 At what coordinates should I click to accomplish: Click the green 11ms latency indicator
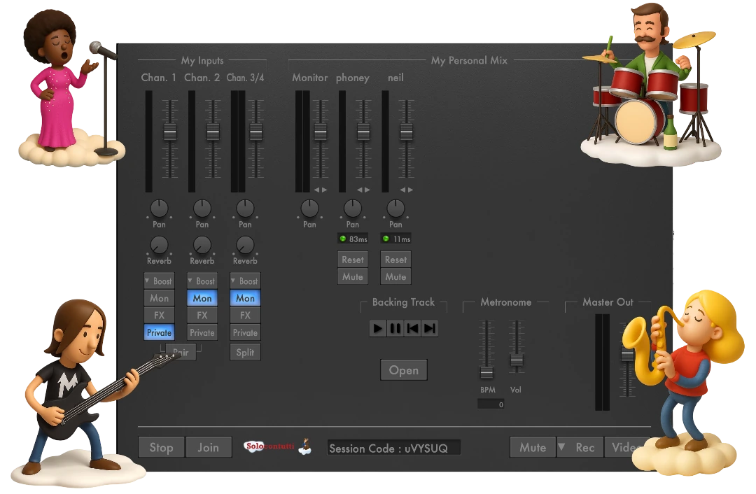(395, 239)
